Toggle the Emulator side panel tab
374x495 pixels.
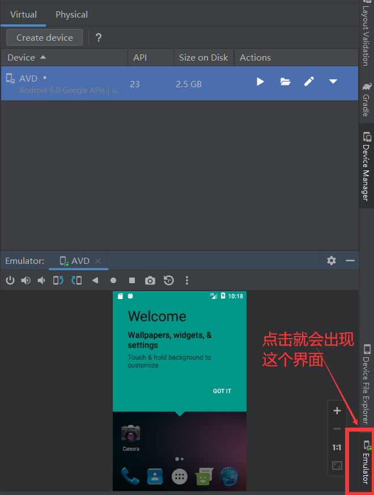pos(367,462)
